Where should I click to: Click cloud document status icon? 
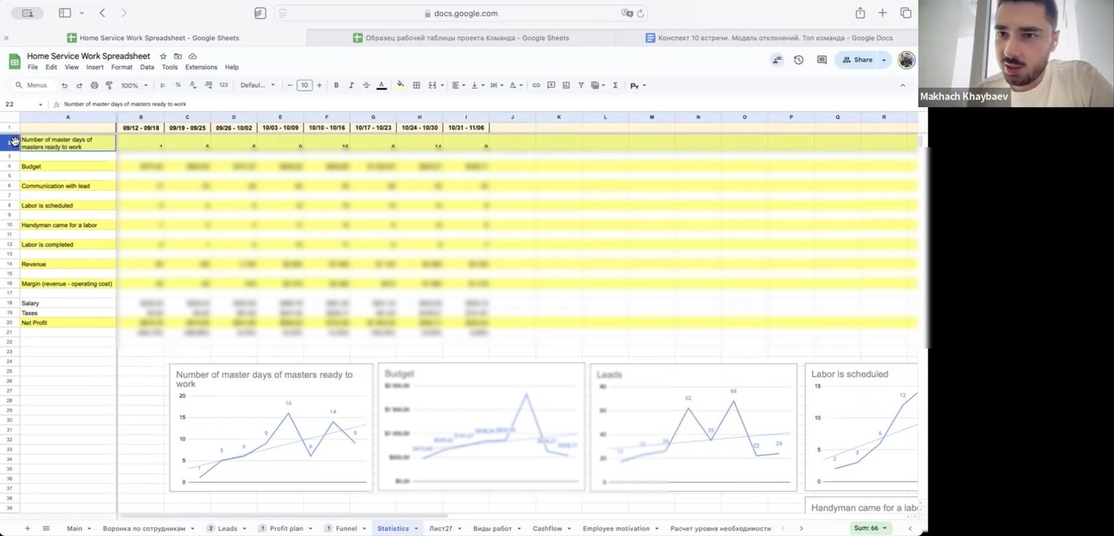pyautogui.click(x=192, y=56)
